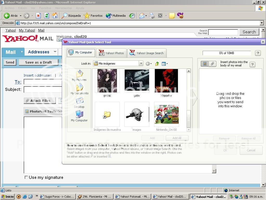Select the gothic image thumbnail
This screenshot has height=200, width=266.
click(x=107, y=81)
